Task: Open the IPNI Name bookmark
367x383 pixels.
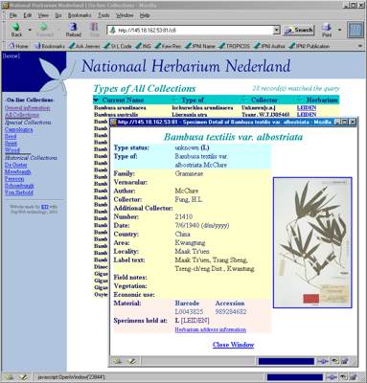Action: click(x=200, y=46)
